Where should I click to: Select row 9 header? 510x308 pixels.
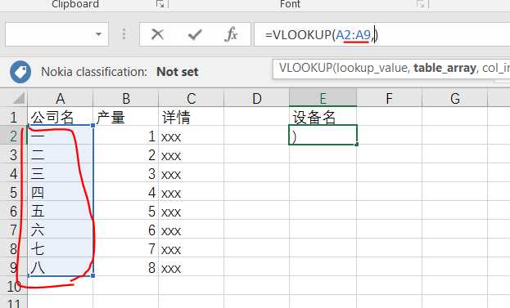click(14, 267)
